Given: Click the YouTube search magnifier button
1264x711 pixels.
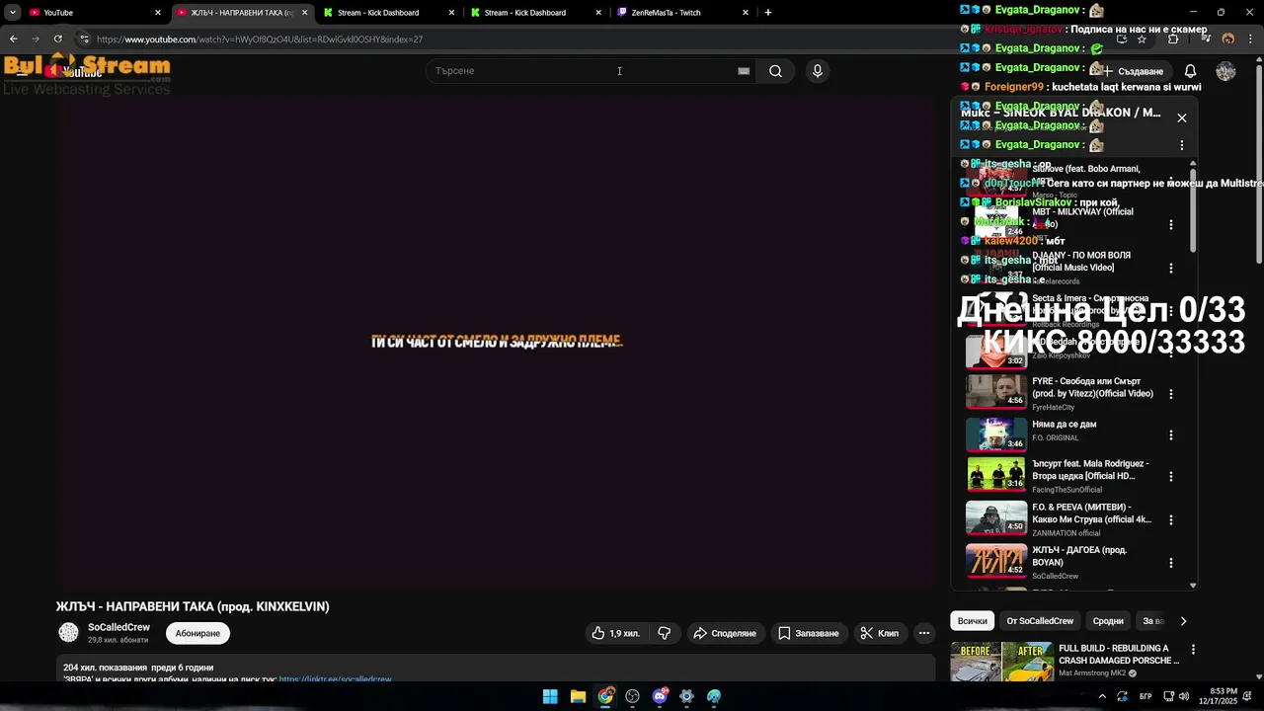Looking at the screenshot, I should point(775,71).
